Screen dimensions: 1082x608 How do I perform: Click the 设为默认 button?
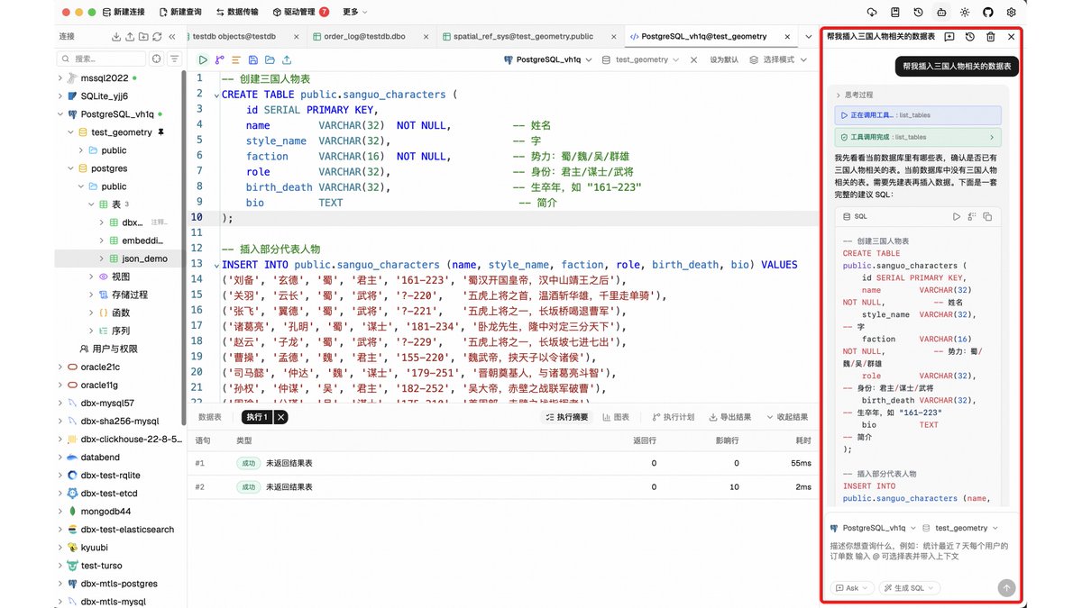pos(724,59)
